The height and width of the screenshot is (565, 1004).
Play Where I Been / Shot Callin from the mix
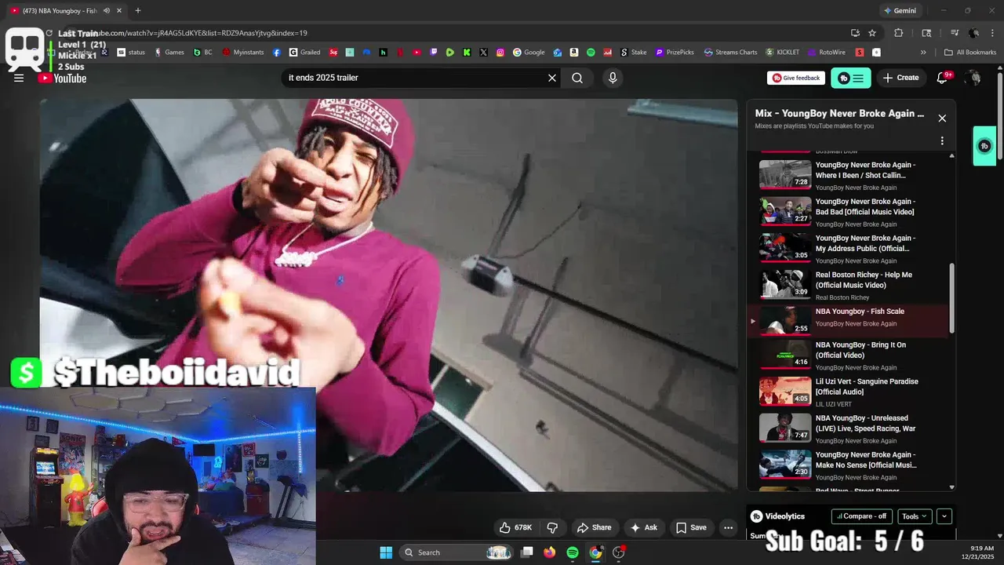(850, 175)
